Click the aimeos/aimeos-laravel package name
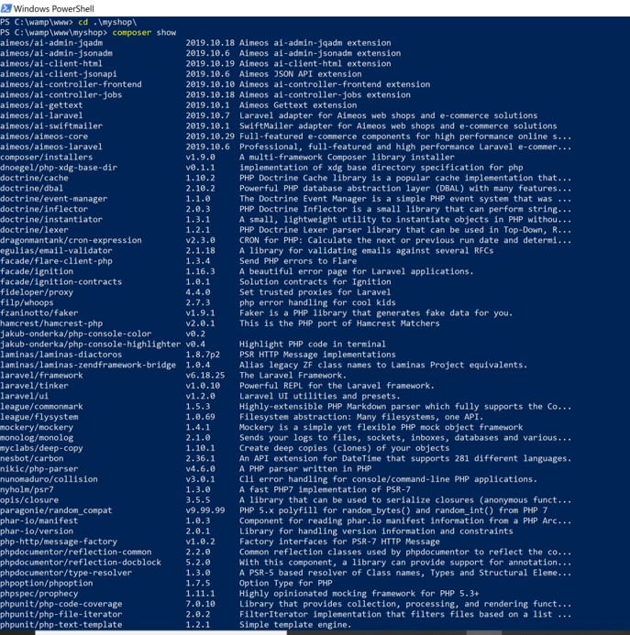Viewport: 630px width, 635px height. [x=51, y=147]
